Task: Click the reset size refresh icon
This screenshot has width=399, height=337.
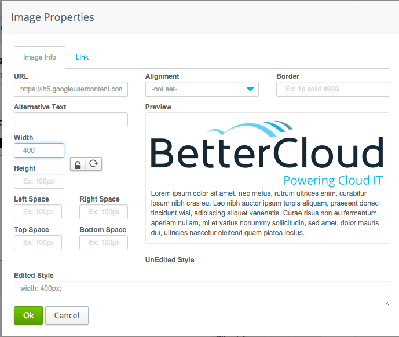Action: 94,164
